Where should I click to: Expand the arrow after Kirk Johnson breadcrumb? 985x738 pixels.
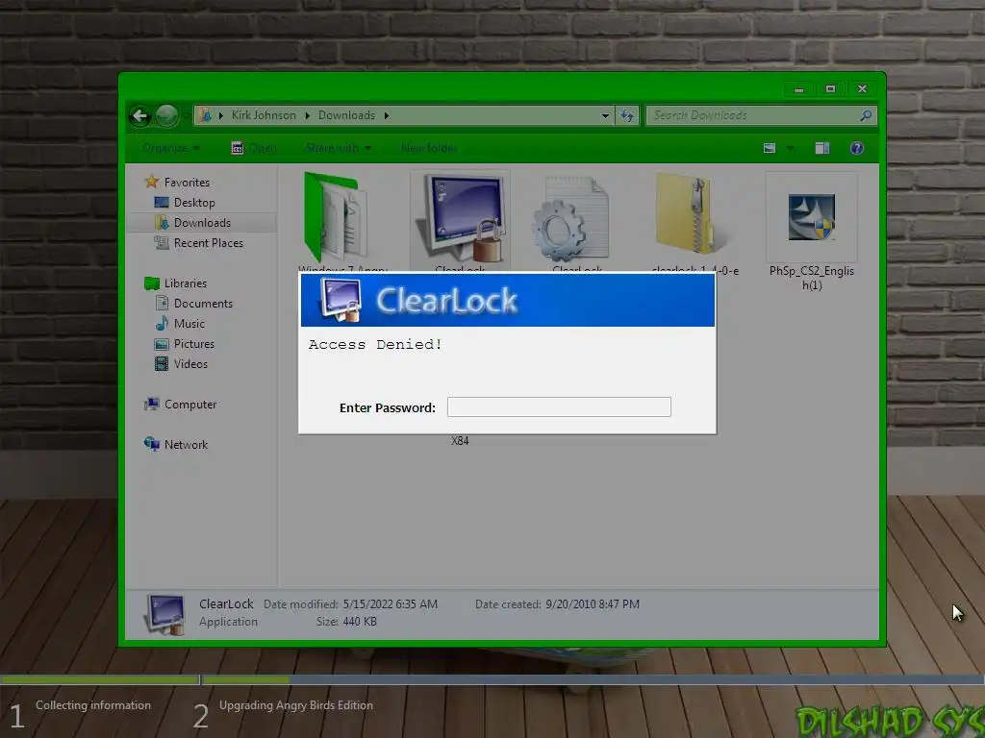[307, 115]
